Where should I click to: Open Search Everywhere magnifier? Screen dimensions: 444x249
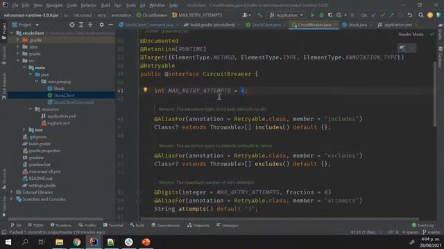tap(421, 15)
